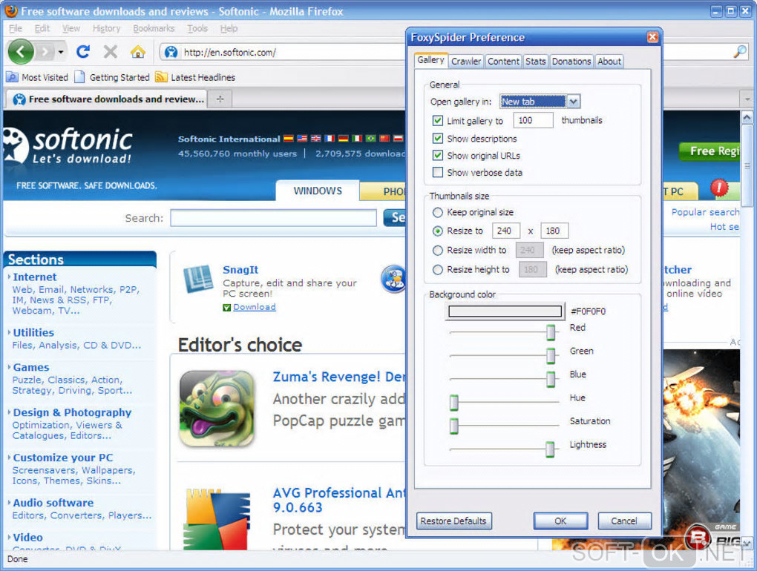Open the History menu in Firefox
Viewport: 757px width, 571px height.
[x=107, y=28]
